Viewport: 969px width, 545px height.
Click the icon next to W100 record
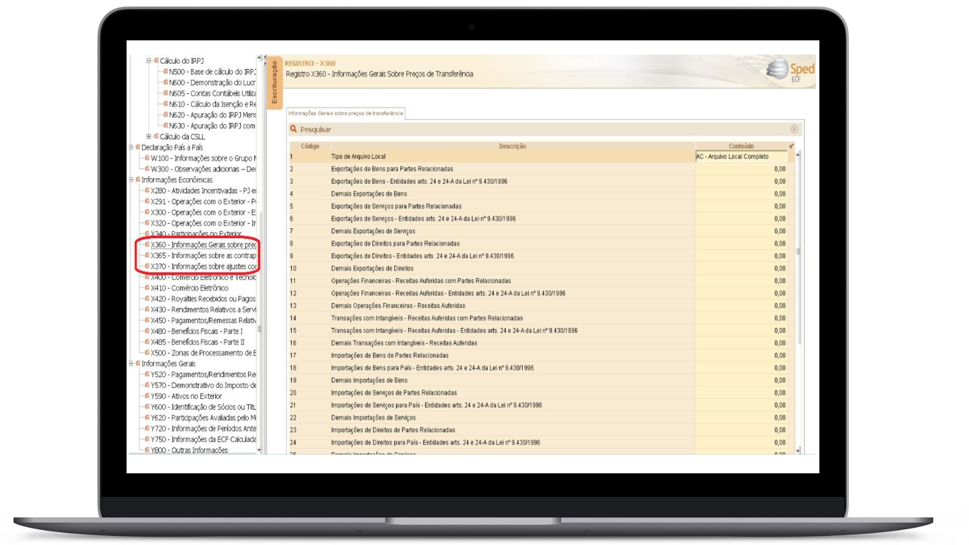[147, 158]
